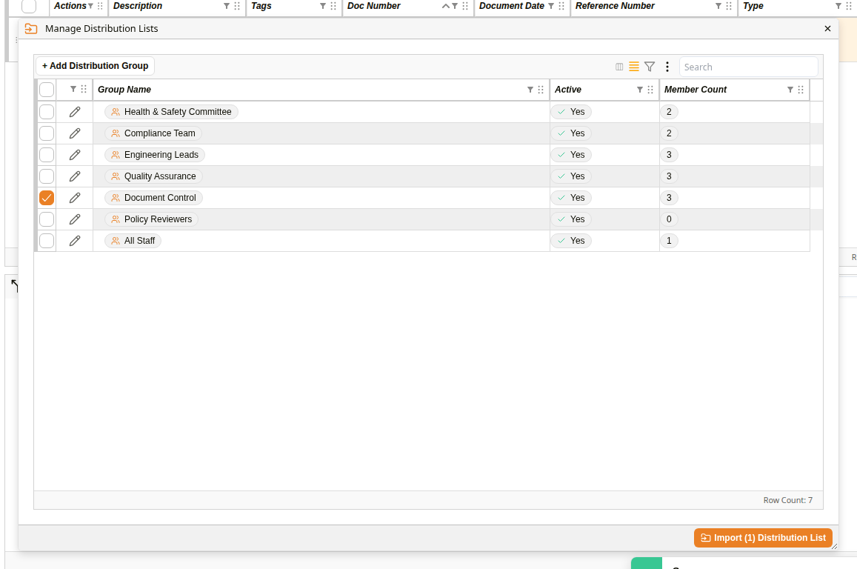The height and width of the screenshot is (569, 857).
Task: Open the All Staff group chip
Action: tap(133, 241)
